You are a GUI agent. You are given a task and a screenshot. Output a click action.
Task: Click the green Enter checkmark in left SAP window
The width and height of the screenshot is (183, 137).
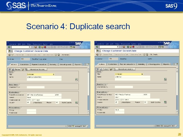(x=9, y=47)
